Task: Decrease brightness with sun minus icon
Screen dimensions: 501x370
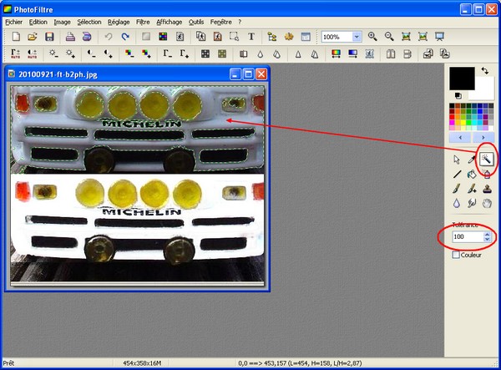Action: [53, 53]
